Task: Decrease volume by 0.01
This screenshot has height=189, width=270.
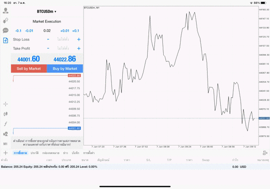Action: coord(29,31)
